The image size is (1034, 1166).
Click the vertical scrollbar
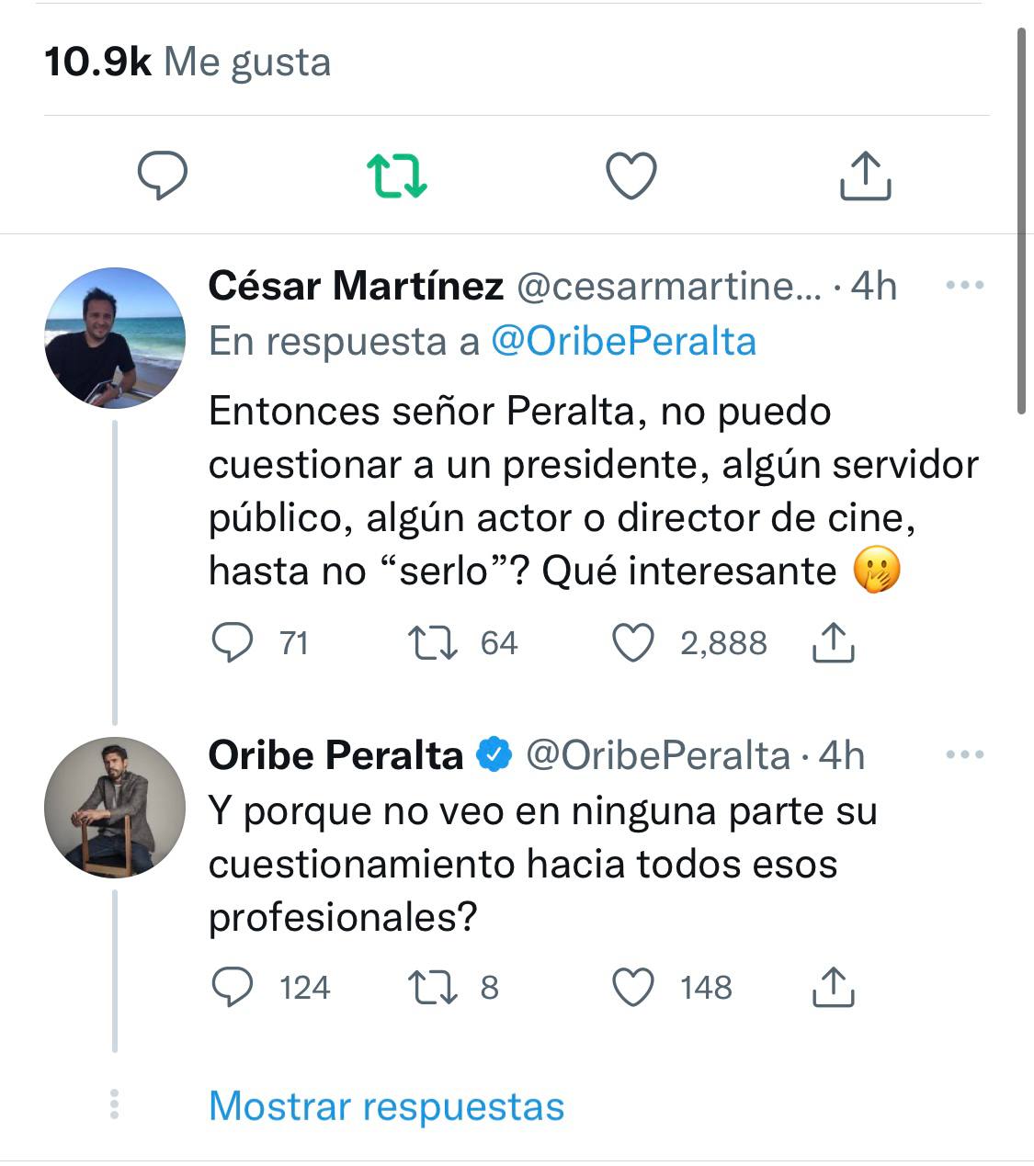click(1022, 221)
